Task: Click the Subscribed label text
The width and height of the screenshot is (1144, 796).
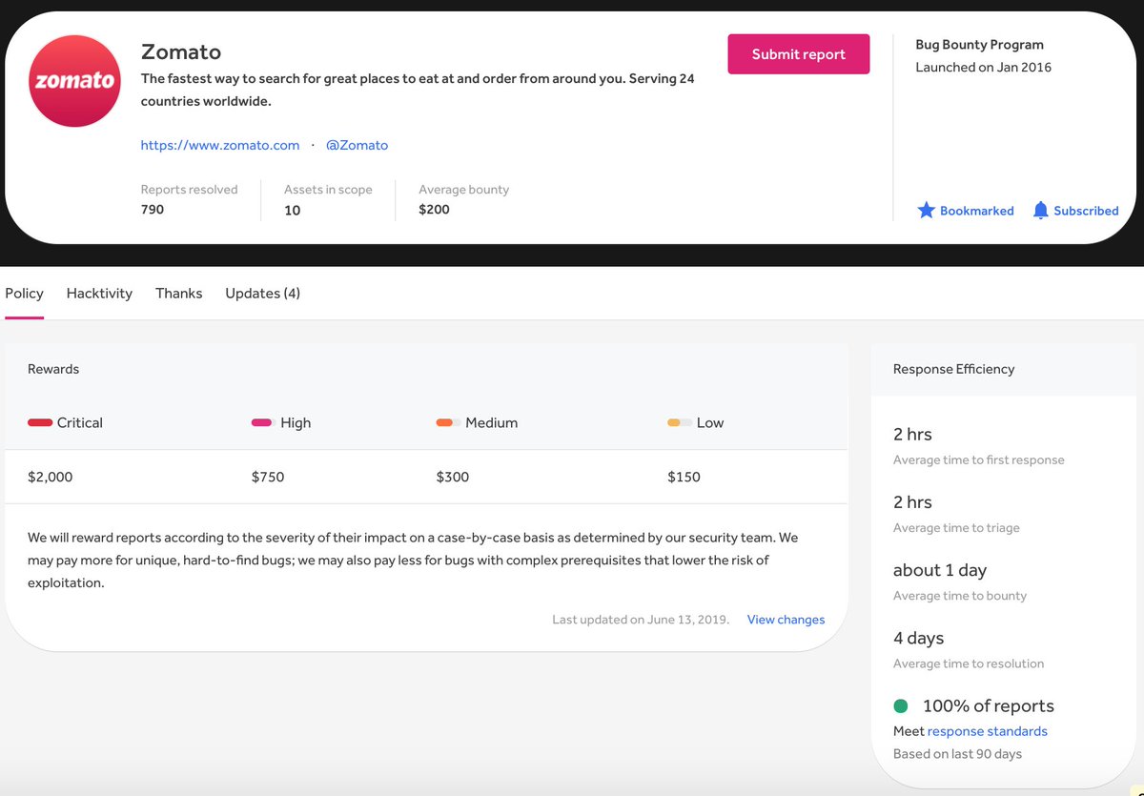Action: click(1086, 211)
